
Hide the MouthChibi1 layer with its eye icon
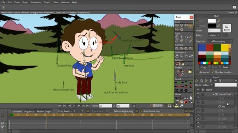(198, 94)
